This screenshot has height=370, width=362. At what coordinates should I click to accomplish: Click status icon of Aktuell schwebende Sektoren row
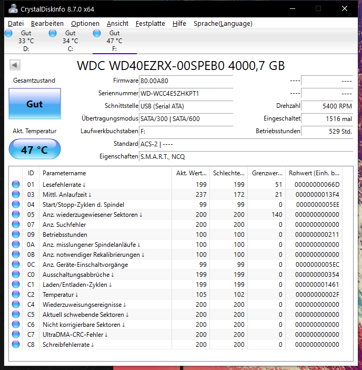(16, 314)
